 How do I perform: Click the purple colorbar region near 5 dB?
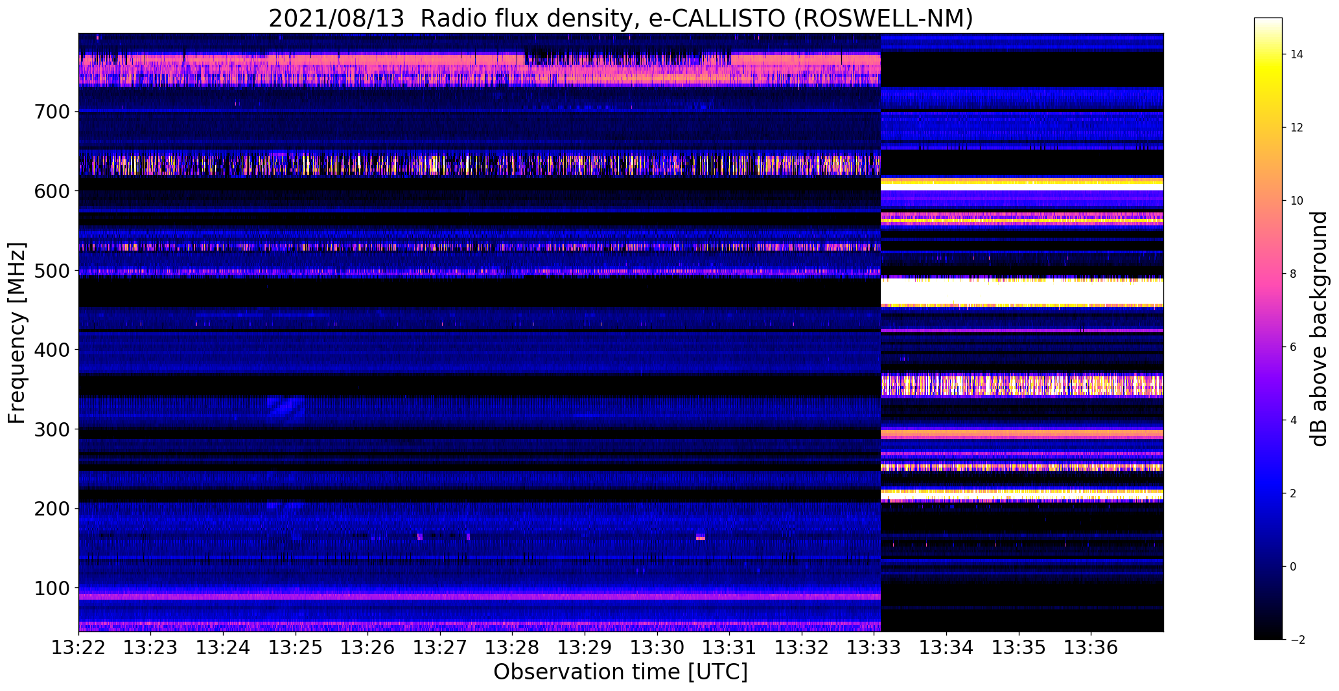click(1268, 383)
